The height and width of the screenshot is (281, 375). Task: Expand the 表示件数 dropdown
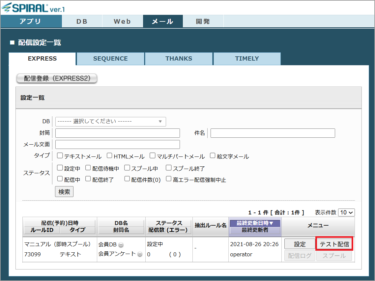click(x=346, y=212)
